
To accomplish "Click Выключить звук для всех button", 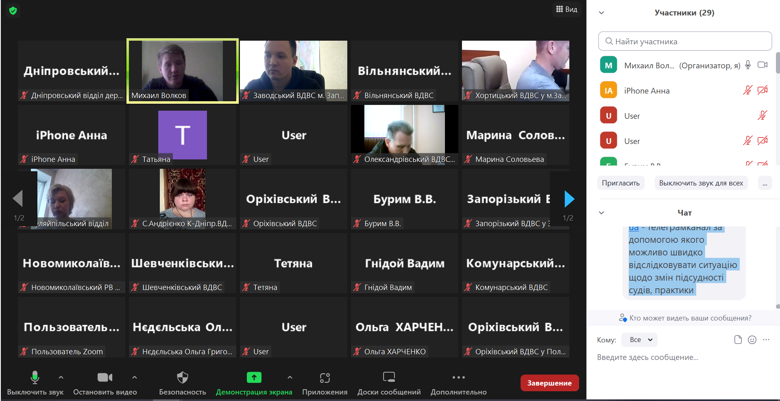I will click(701, 183).
